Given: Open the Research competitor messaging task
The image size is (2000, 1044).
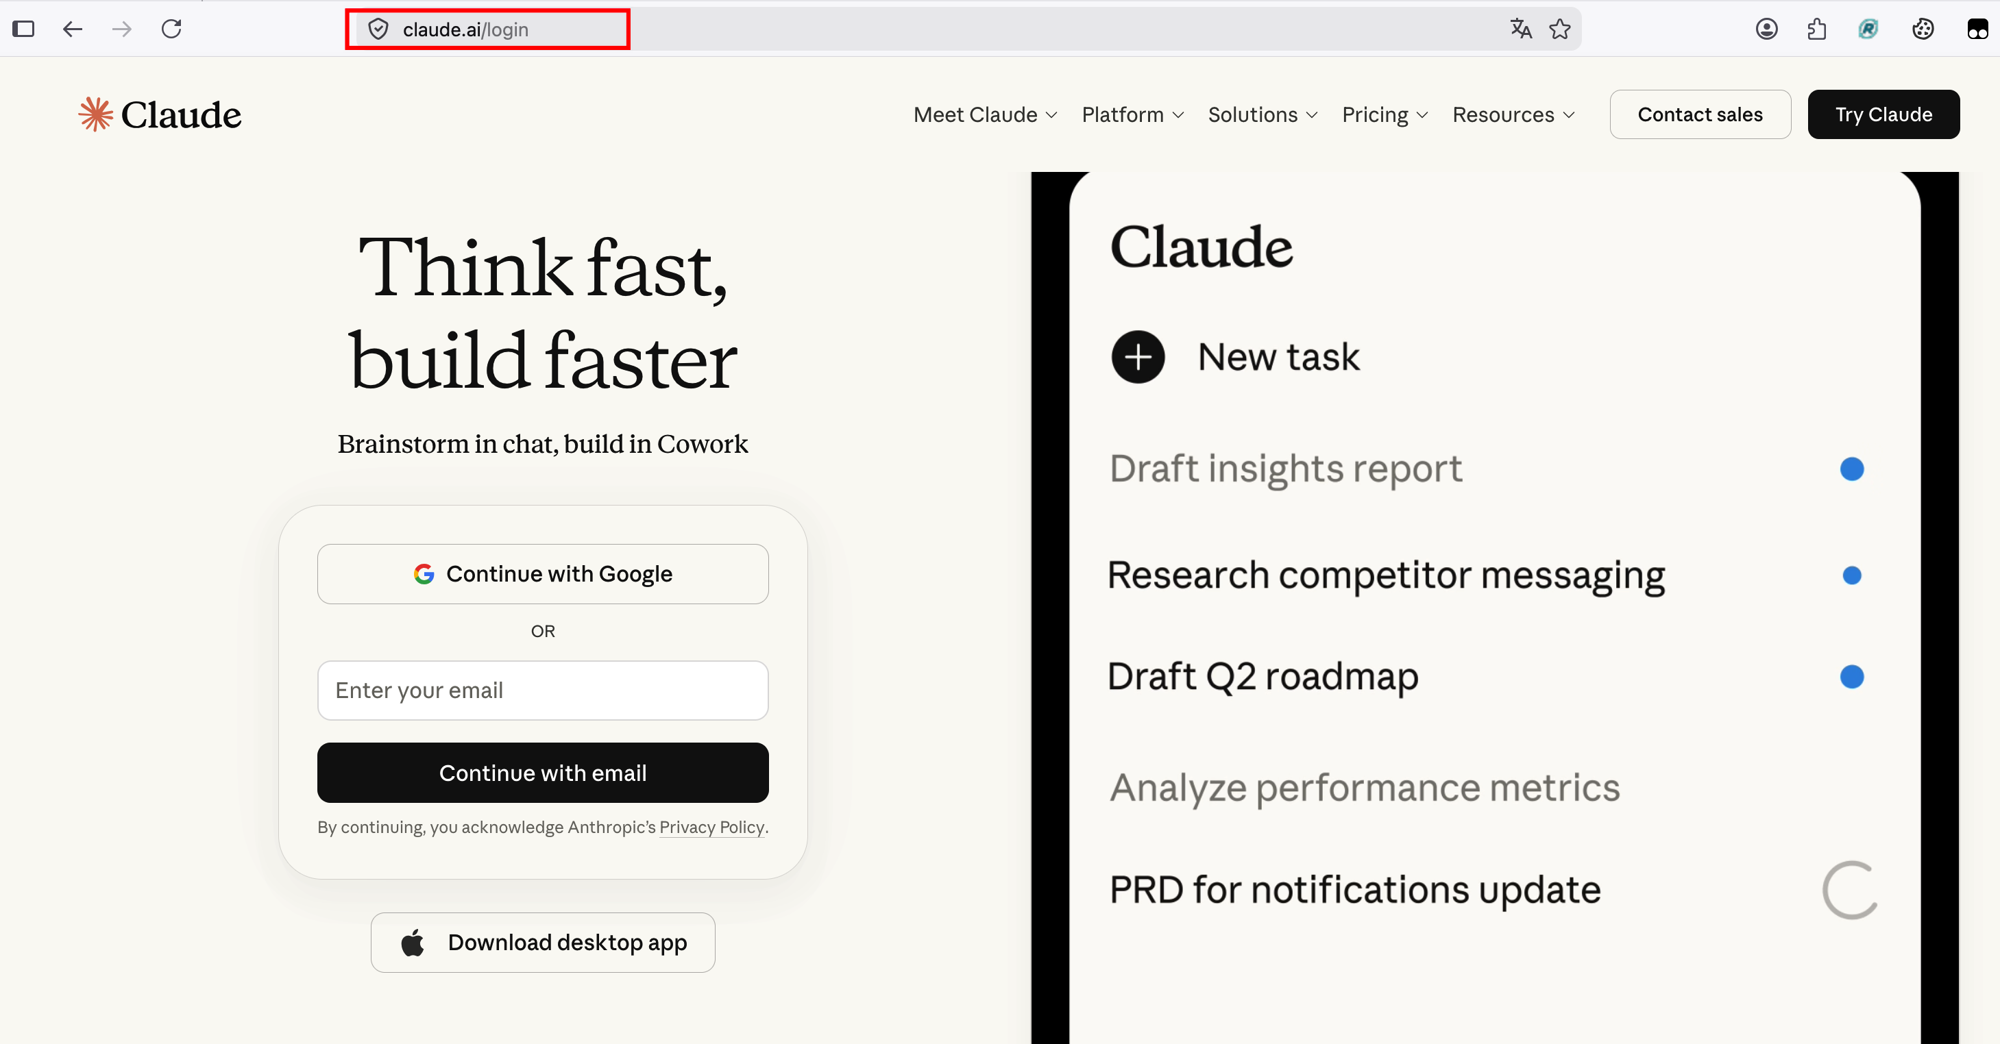Looking at the screenshot, I should [x=1386, y=576].
